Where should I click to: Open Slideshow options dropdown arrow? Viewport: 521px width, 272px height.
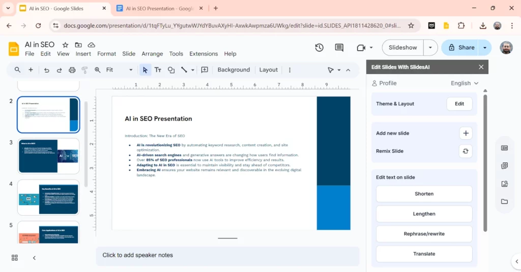[430, 48]
